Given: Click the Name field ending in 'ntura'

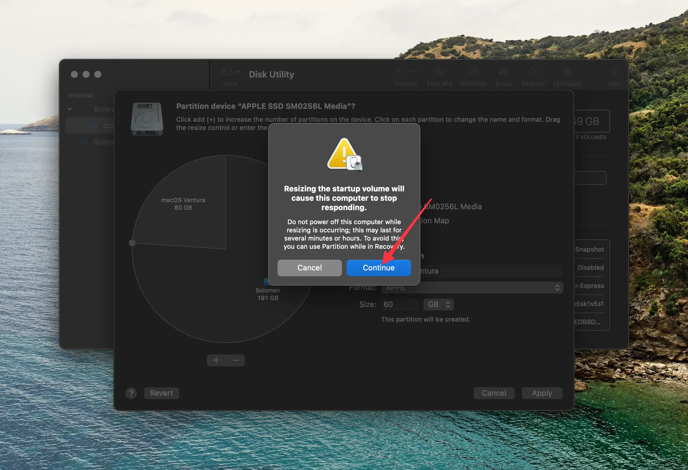Looking at the screenshot, I should coord(491,271).
